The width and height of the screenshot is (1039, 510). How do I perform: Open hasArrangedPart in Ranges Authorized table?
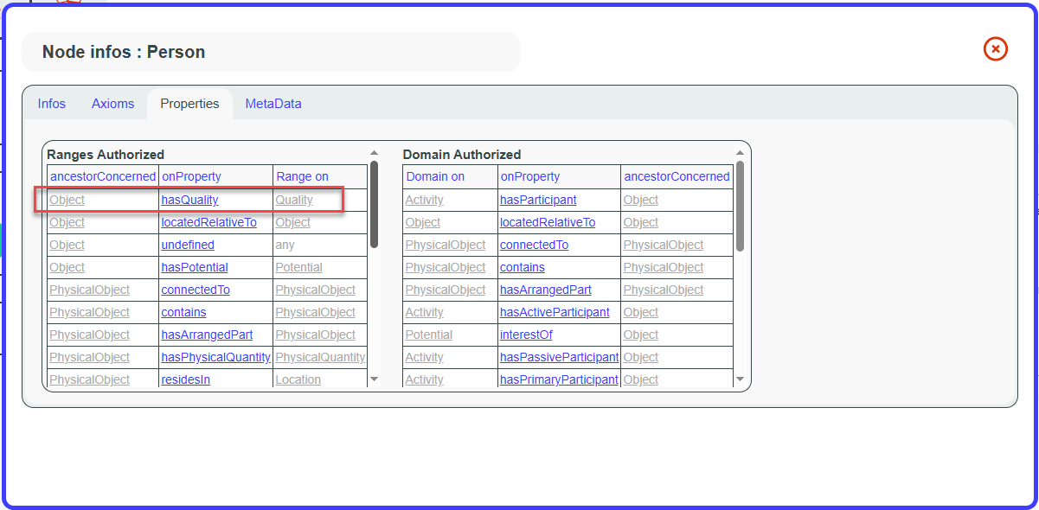tap(207, 335)
